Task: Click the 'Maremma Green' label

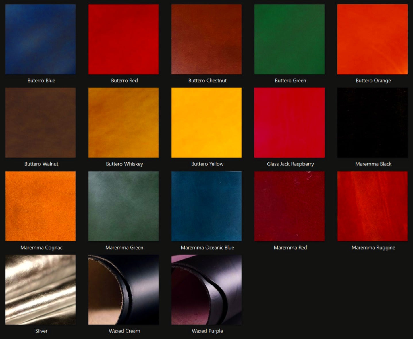Action: tap(124, 248)
